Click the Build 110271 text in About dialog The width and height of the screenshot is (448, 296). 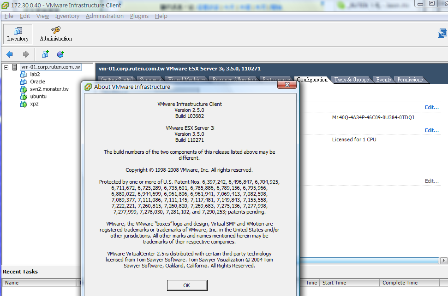[x=190, y=140]
